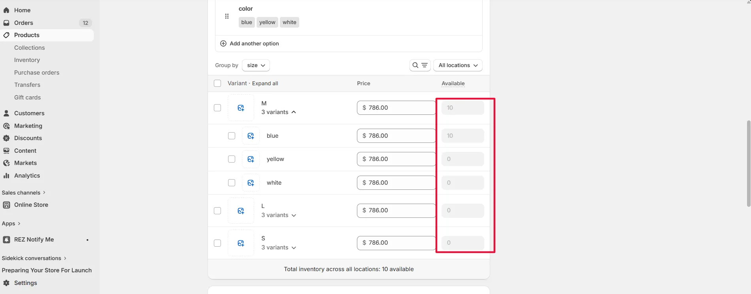751x294 pixels.
Task: Add image for the white variant
Action: (x=251, y=183)
